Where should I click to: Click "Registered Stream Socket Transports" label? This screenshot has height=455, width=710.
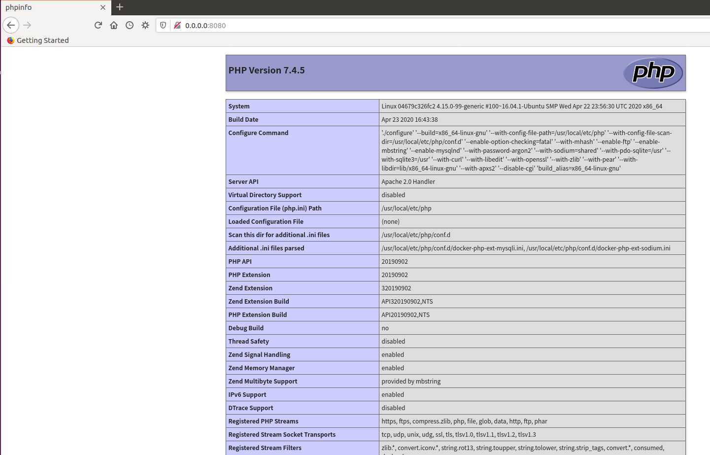[x=282, y=435]
